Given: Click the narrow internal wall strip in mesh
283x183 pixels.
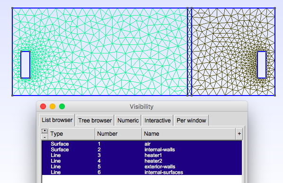Looking at the screenshot, I should 189,52.
